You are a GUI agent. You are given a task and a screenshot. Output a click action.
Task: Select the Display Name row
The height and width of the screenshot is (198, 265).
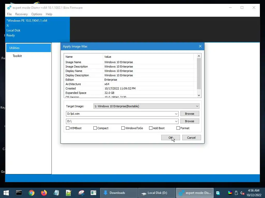point(130,71)
